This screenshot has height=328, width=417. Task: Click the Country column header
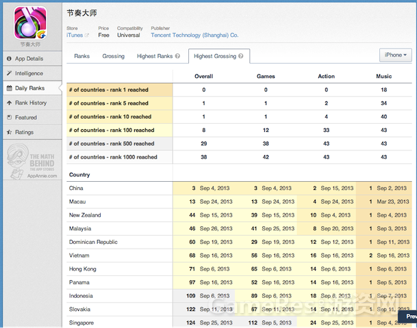79,175
